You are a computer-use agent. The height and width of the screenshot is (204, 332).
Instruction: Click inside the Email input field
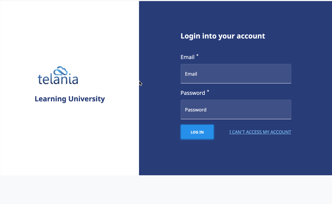(x=236, y=74)
